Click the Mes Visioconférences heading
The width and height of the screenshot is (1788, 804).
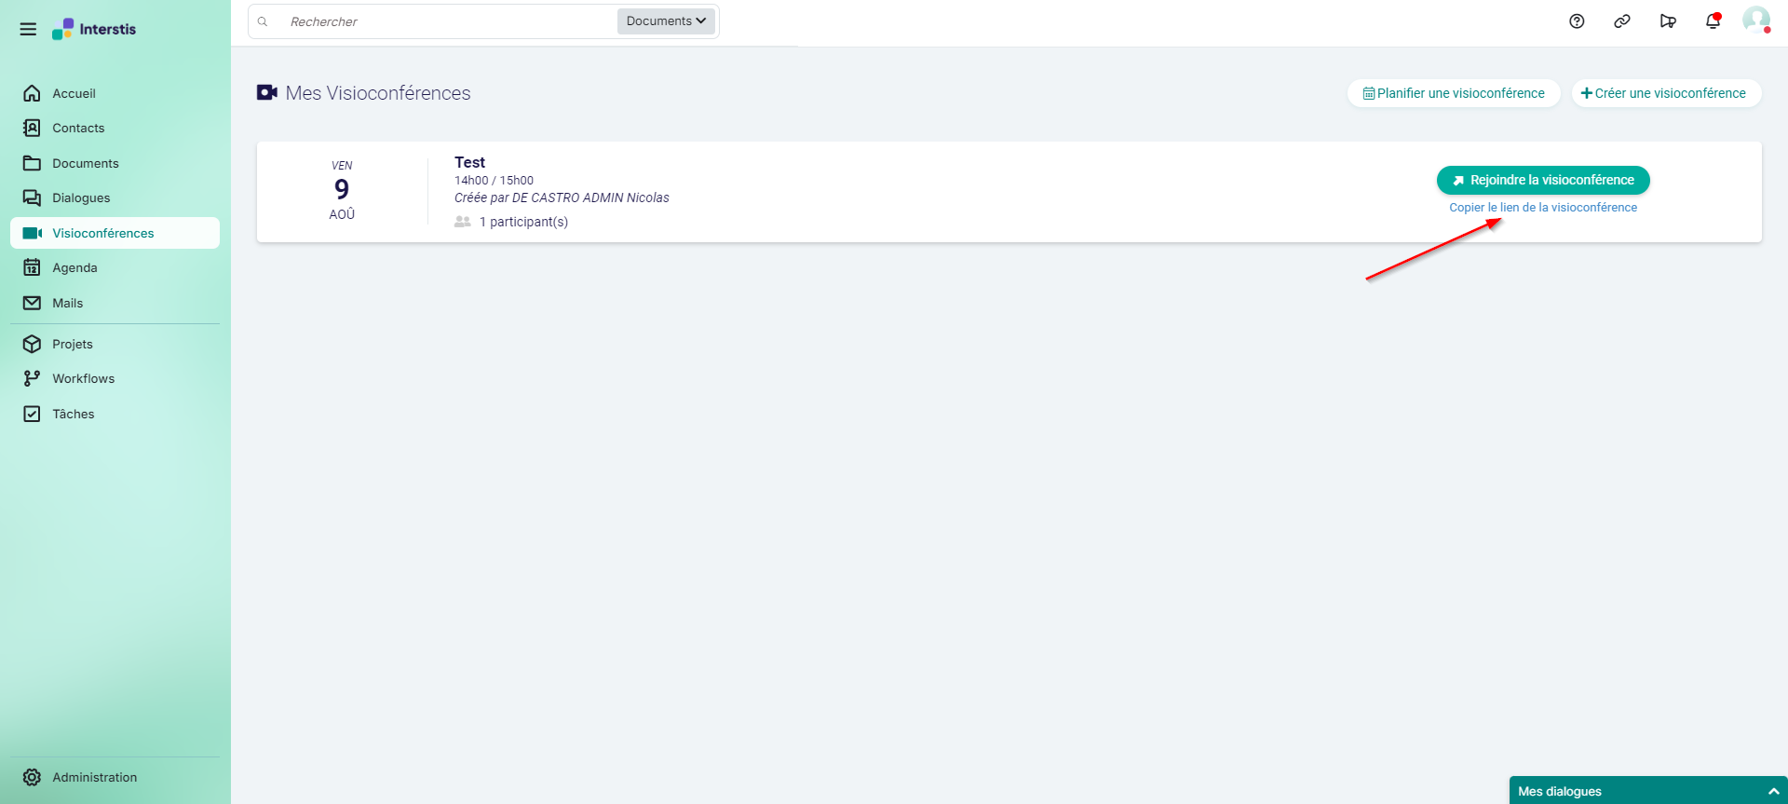click(x=378, y=93)
